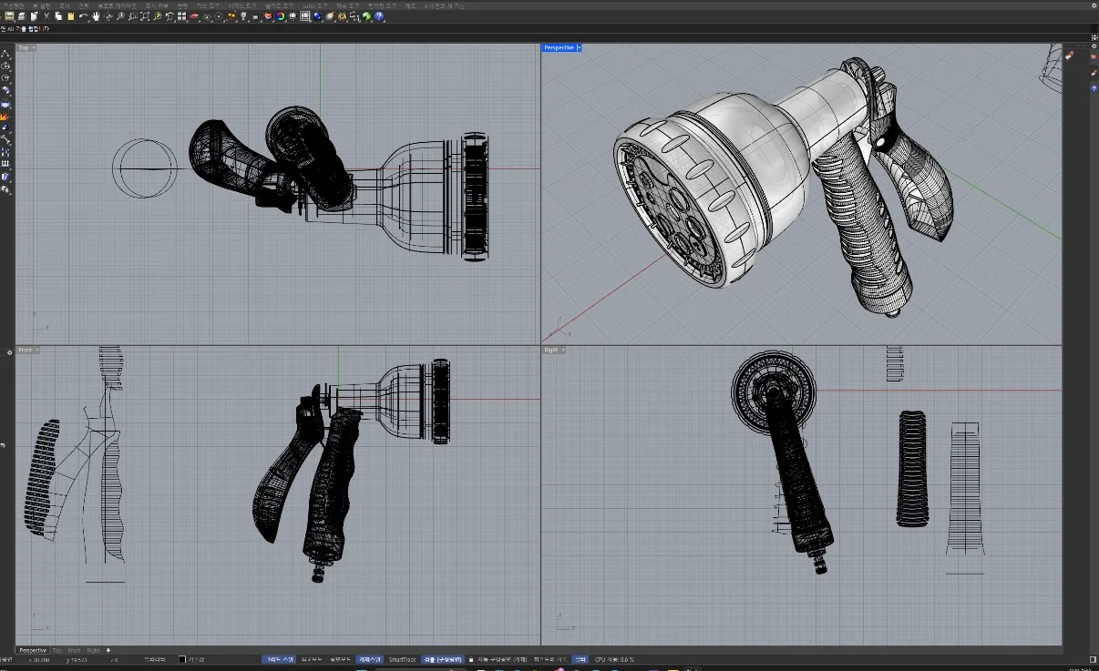Image resolution: width=1099 pixels, height=671 pixels.
Task: Click the Undo arrow icon
Action: (x=83, y=16)
